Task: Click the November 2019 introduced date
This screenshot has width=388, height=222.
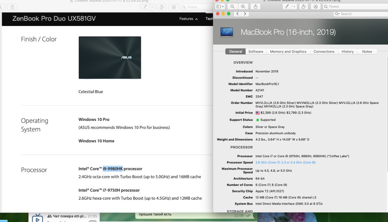Action: coord(267,71)
